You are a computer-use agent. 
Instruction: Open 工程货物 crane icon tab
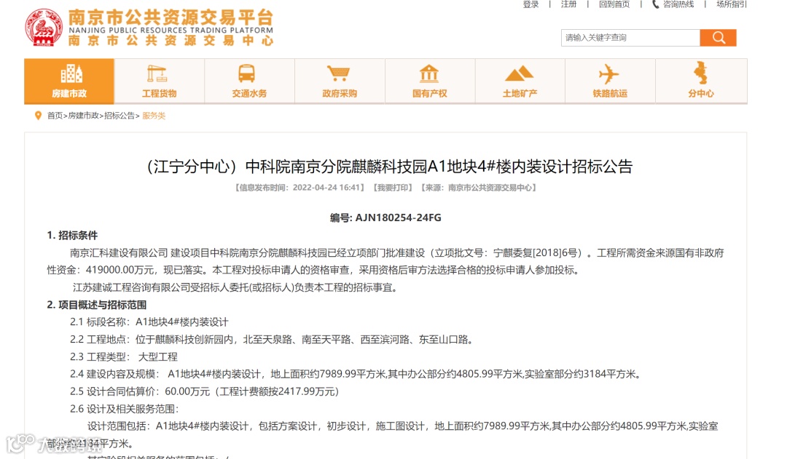(x=159, y=81)
